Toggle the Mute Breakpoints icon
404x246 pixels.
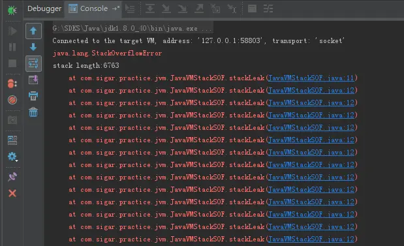(12, 100)
